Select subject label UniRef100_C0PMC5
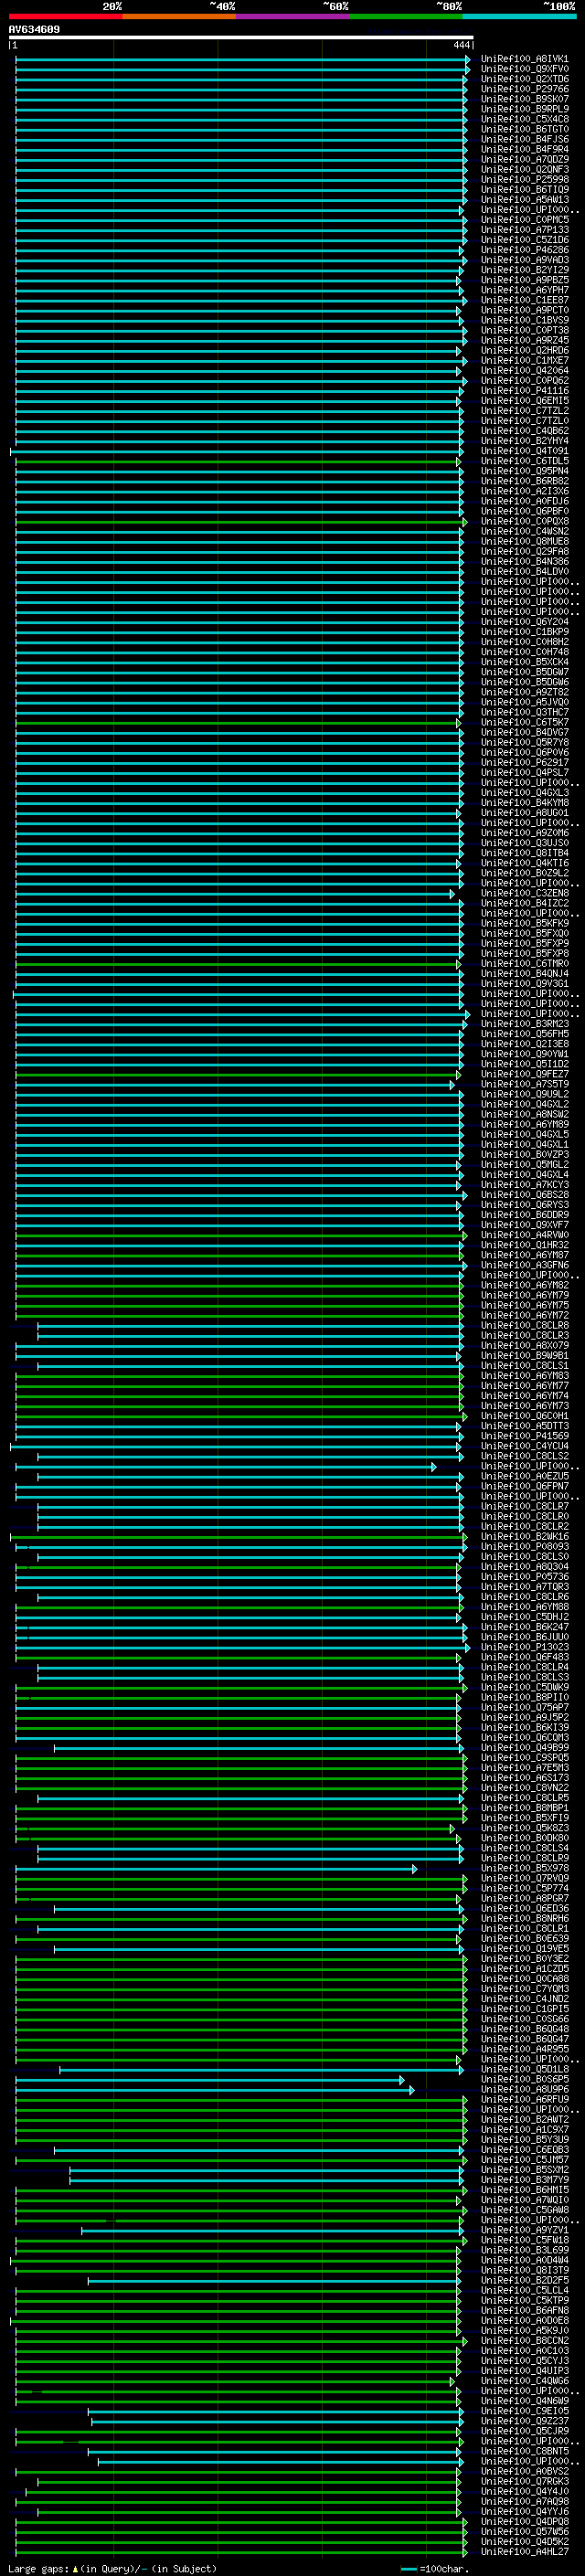This screenshot has height=2576, width=585. tap(524, 219)
